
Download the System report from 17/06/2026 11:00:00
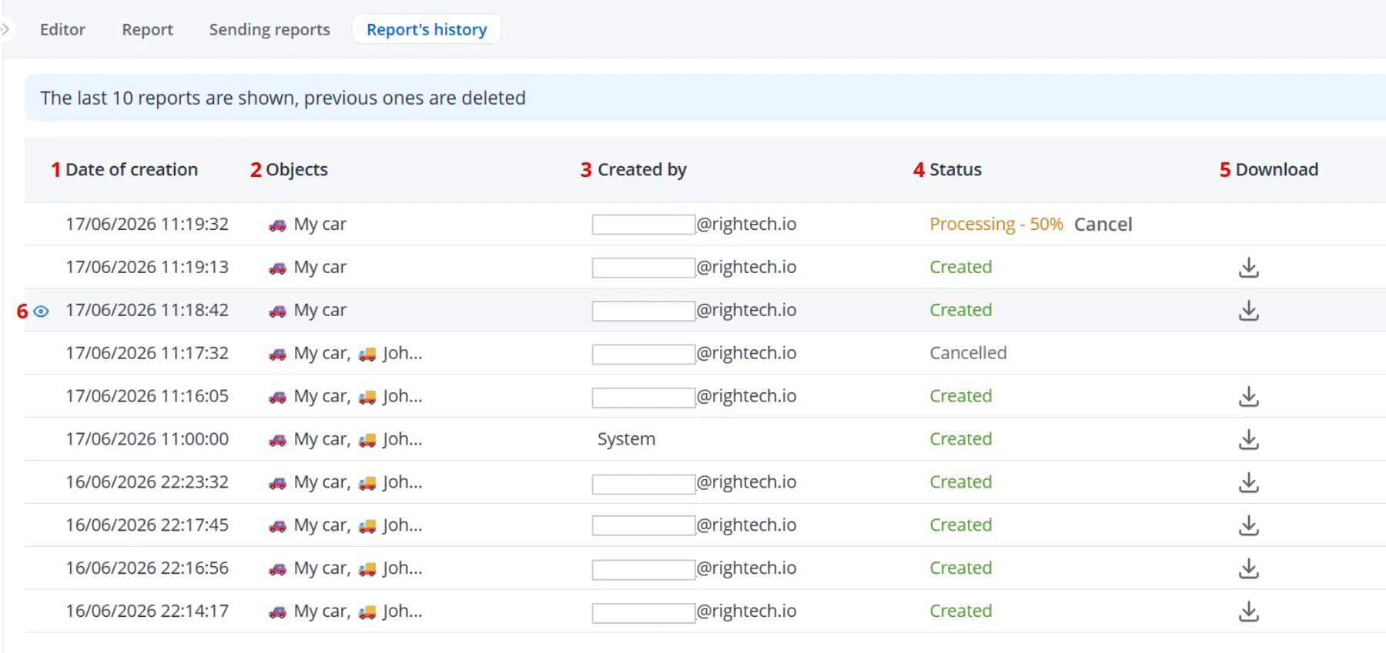1248,440
